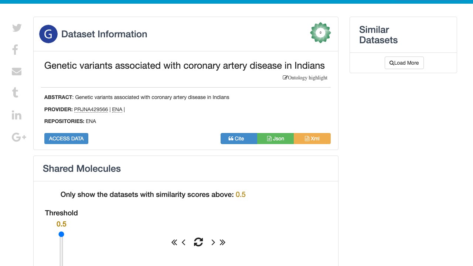Share dataset on LinkedIn icon
This screenshot has width=473, height=266.
point(17,115)
